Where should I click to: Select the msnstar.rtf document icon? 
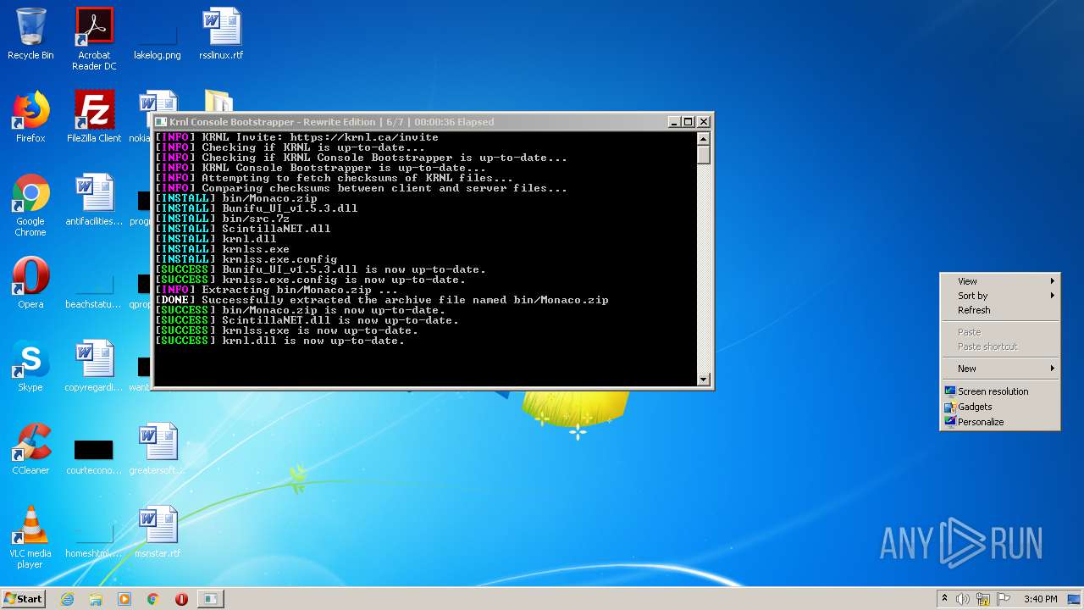(158, 532)
